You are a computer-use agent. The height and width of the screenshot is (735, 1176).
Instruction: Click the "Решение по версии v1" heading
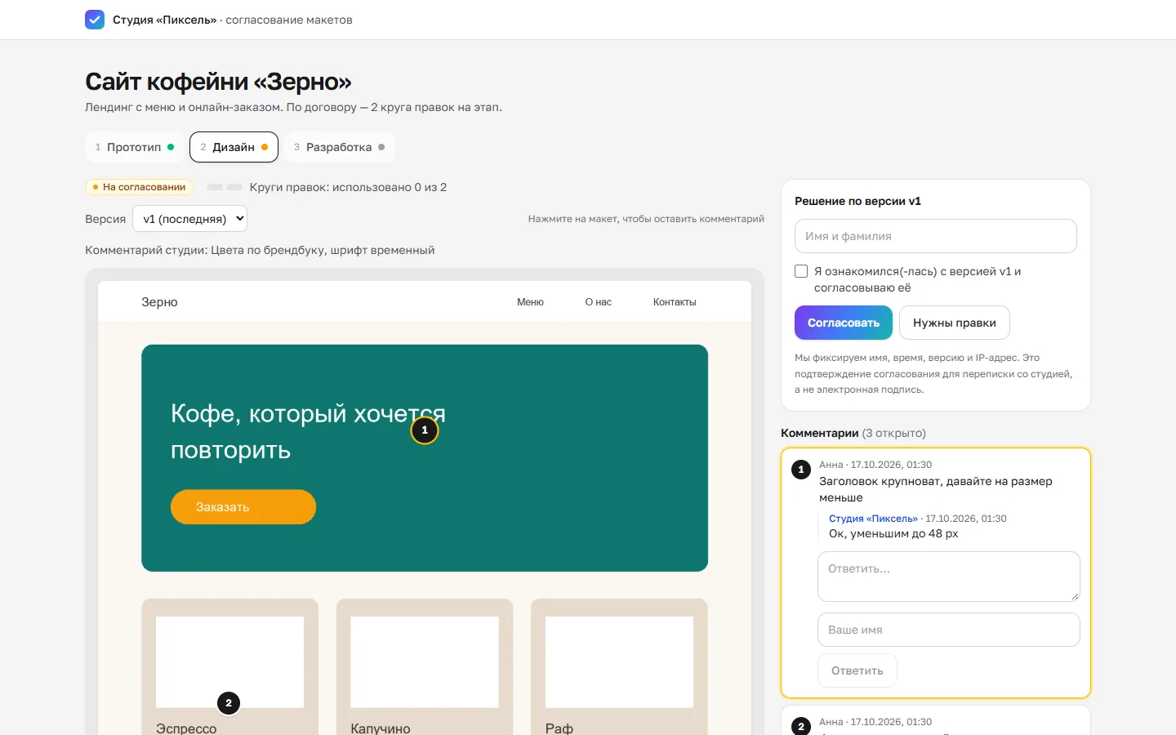tap(857, 201)
